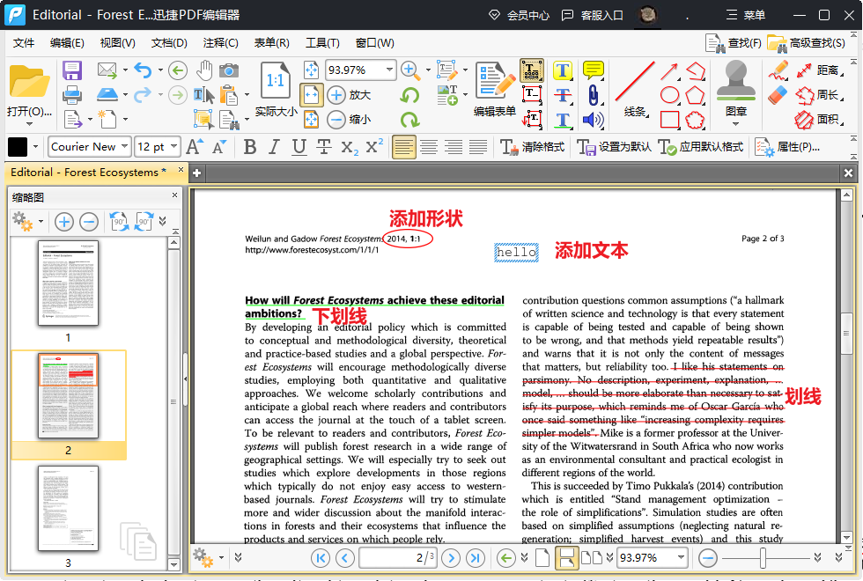Open the top zoom level 93.97% dropdown
Screen dimensions: 863x581
pyautogui.click(x=389, y=70)
